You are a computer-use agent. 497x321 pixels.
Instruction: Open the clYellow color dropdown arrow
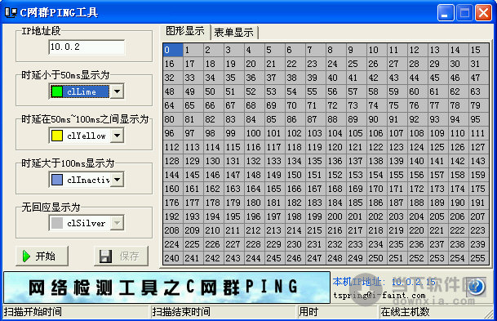[117, 136]
